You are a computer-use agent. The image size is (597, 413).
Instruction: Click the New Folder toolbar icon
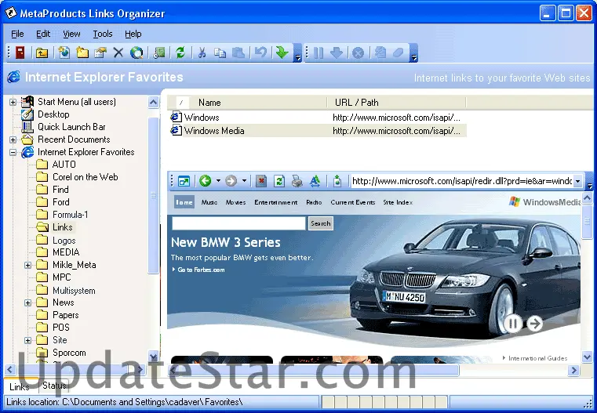coord(82,53)
